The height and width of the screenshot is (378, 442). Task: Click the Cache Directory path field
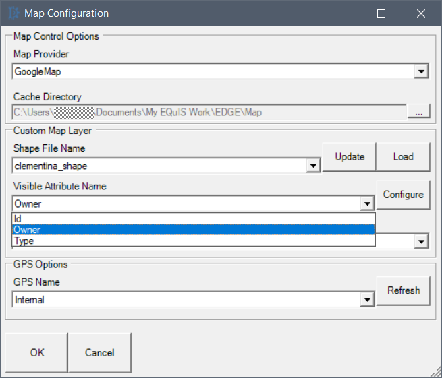tap(209, 112)
